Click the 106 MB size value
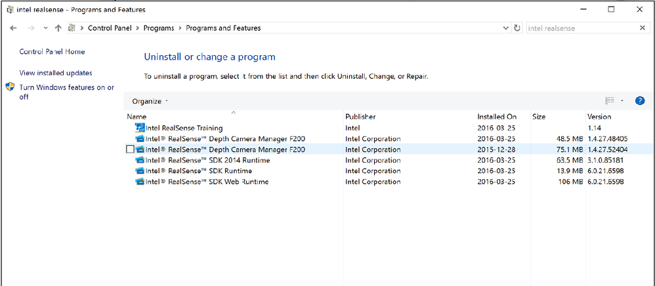Viewport: 655px width, 286px height. tap(570, 182)
